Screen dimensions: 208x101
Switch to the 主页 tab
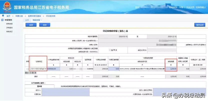pyautogui.click(x=27, y=20)
